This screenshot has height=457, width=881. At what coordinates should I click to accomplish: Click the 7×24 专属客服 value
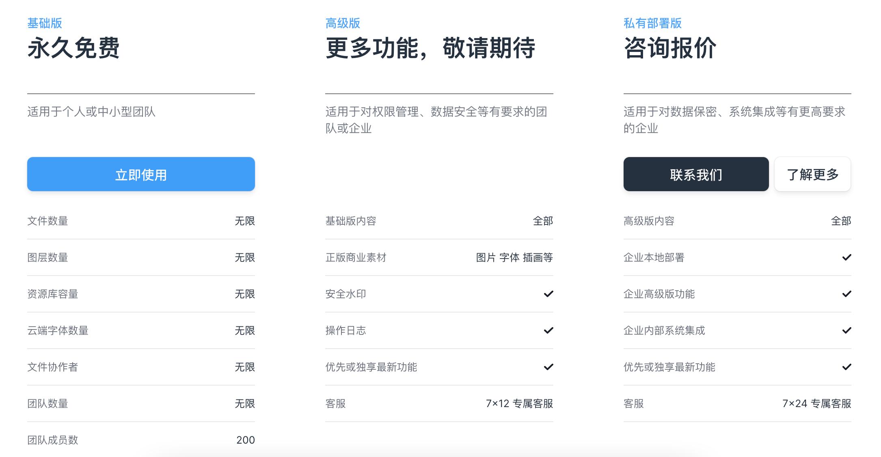[x=816, y=403]
